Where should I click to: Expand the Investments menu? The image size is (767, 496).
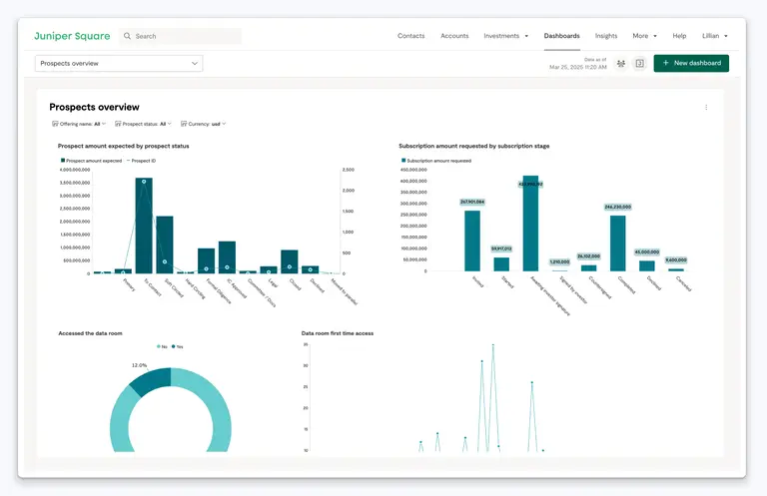[505, 36]
